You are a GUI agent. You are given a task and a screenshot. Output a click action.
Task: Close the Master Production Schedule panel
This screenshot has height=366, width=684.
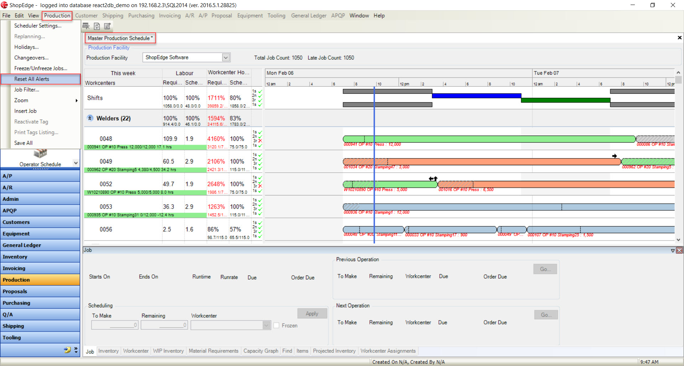click(x=679, y=38)
